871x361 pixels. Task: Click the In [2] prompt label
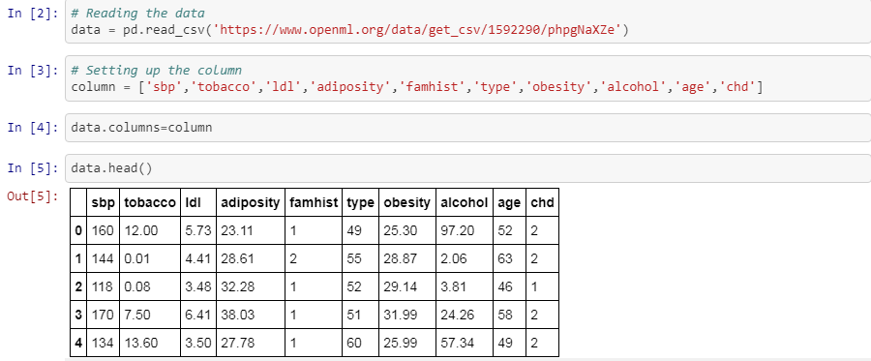tap(33, 14)
